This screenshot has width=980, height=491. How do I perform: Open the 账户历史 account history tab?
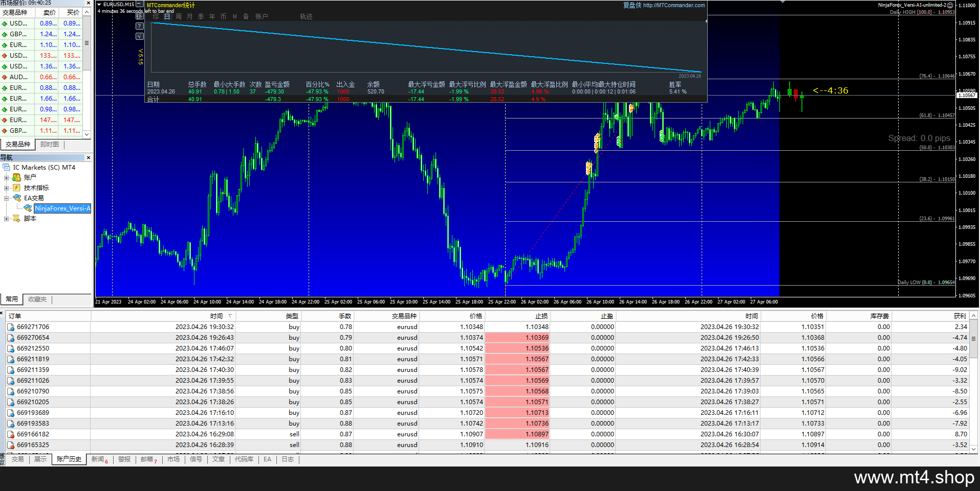tap(69, 459)
